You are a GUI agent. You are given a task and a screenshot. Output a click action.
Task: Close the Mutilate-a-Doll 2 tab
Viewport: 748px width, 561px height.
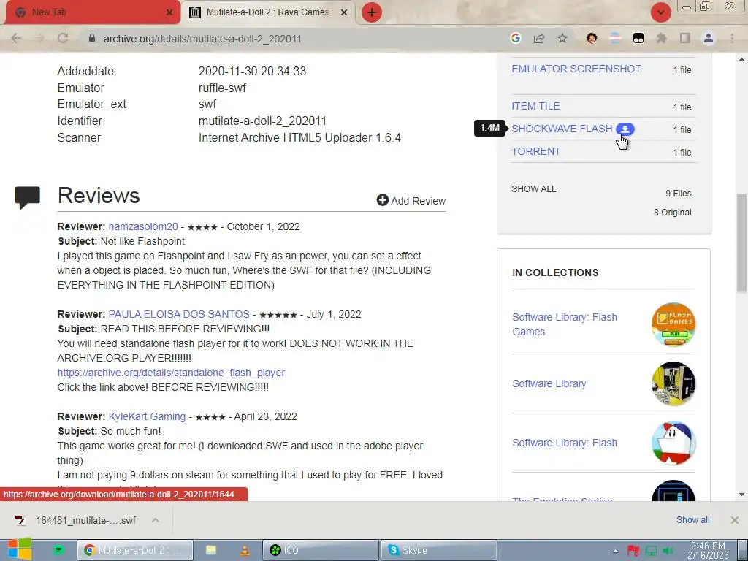(344, 12)
